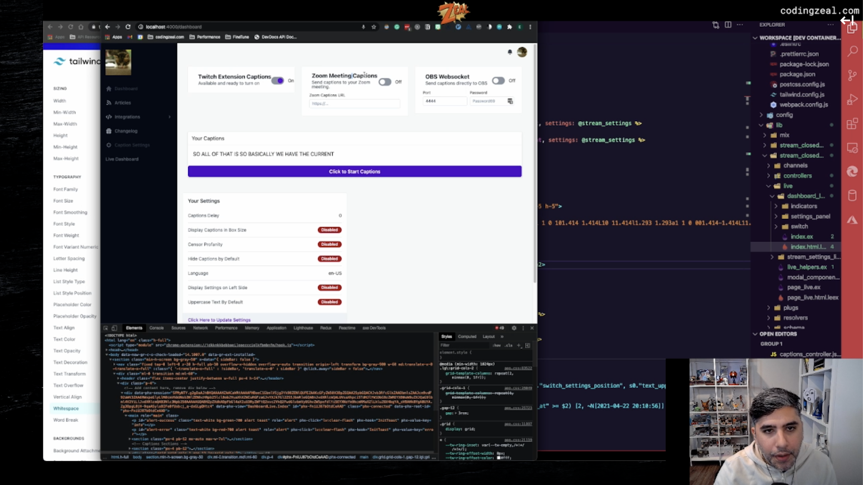
Task: Open Live Dashboard sidebar link
Action: pyautogui.click(x=122, y=159)
